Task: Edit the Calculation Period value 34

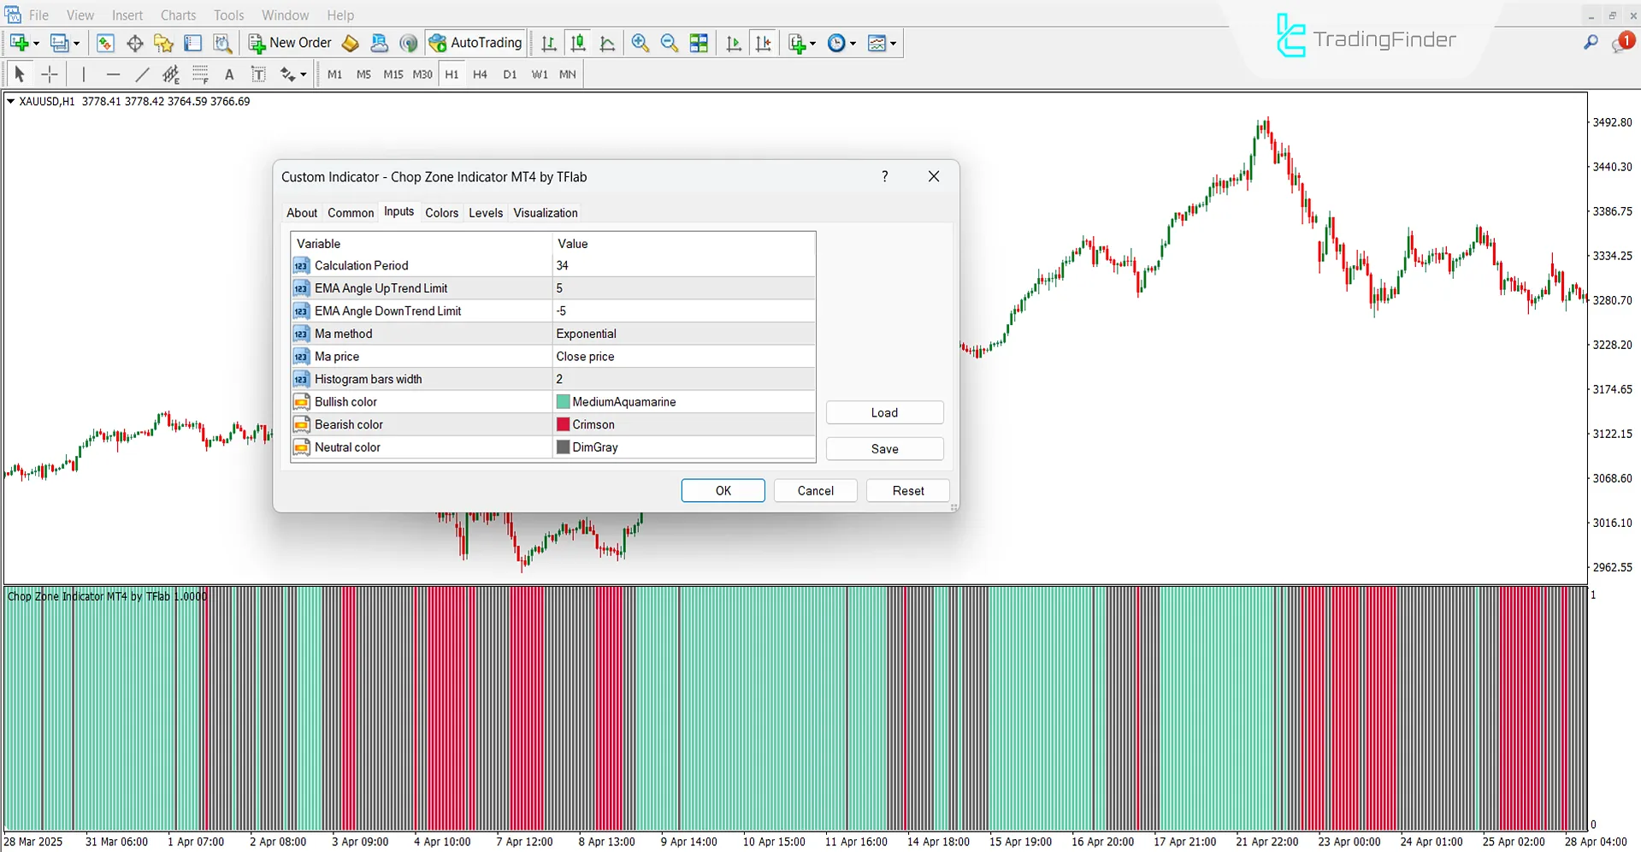Action: tap(599, 265)
